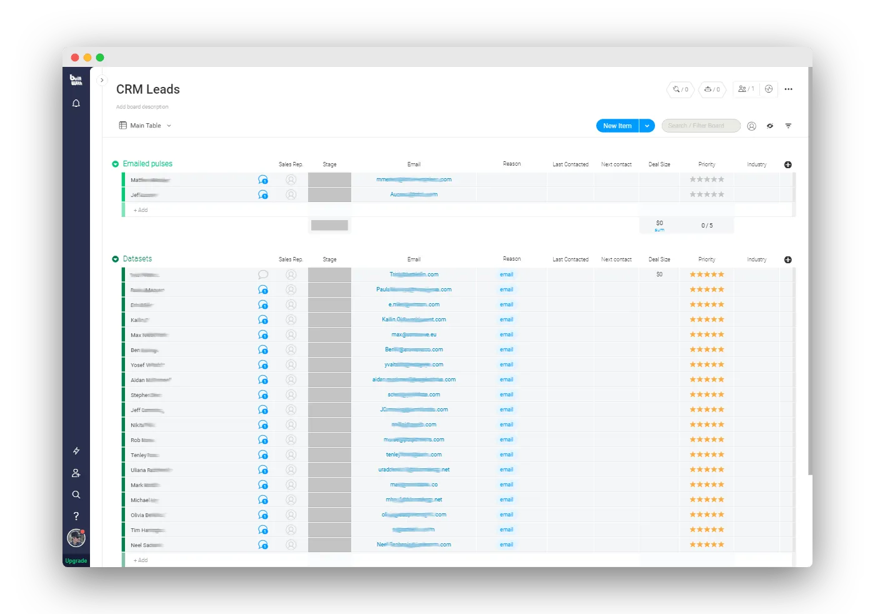The image size is (875, 614).
Task: Open the board activity log icon
Action: (x=769, y=89)
